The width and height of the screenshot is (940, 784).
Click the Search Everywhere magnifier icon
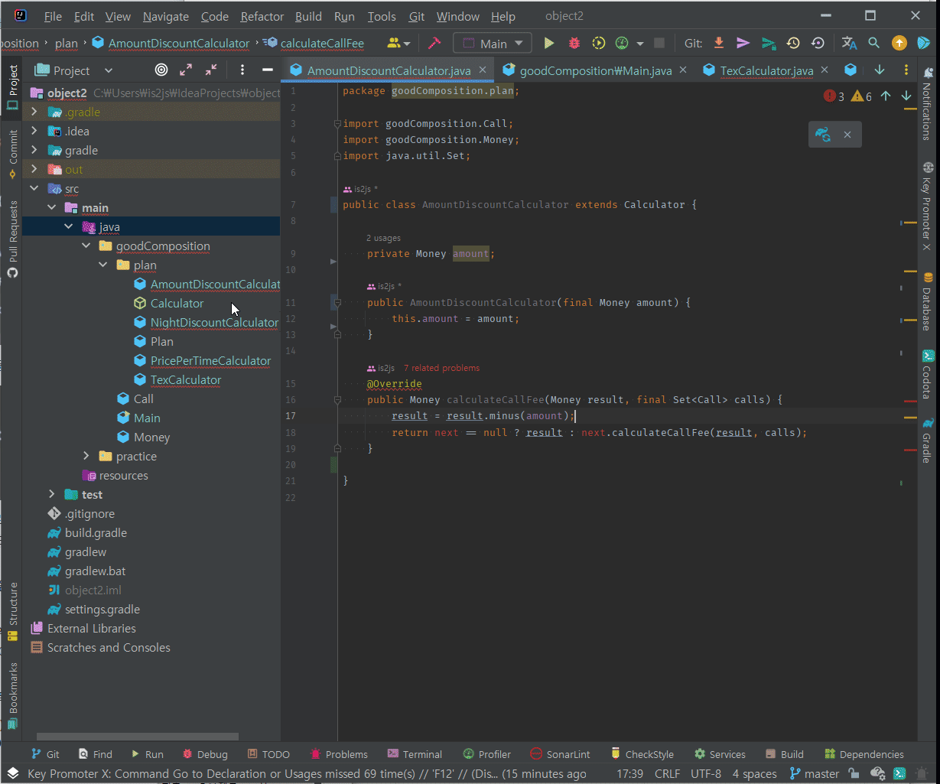click(873, 44)
